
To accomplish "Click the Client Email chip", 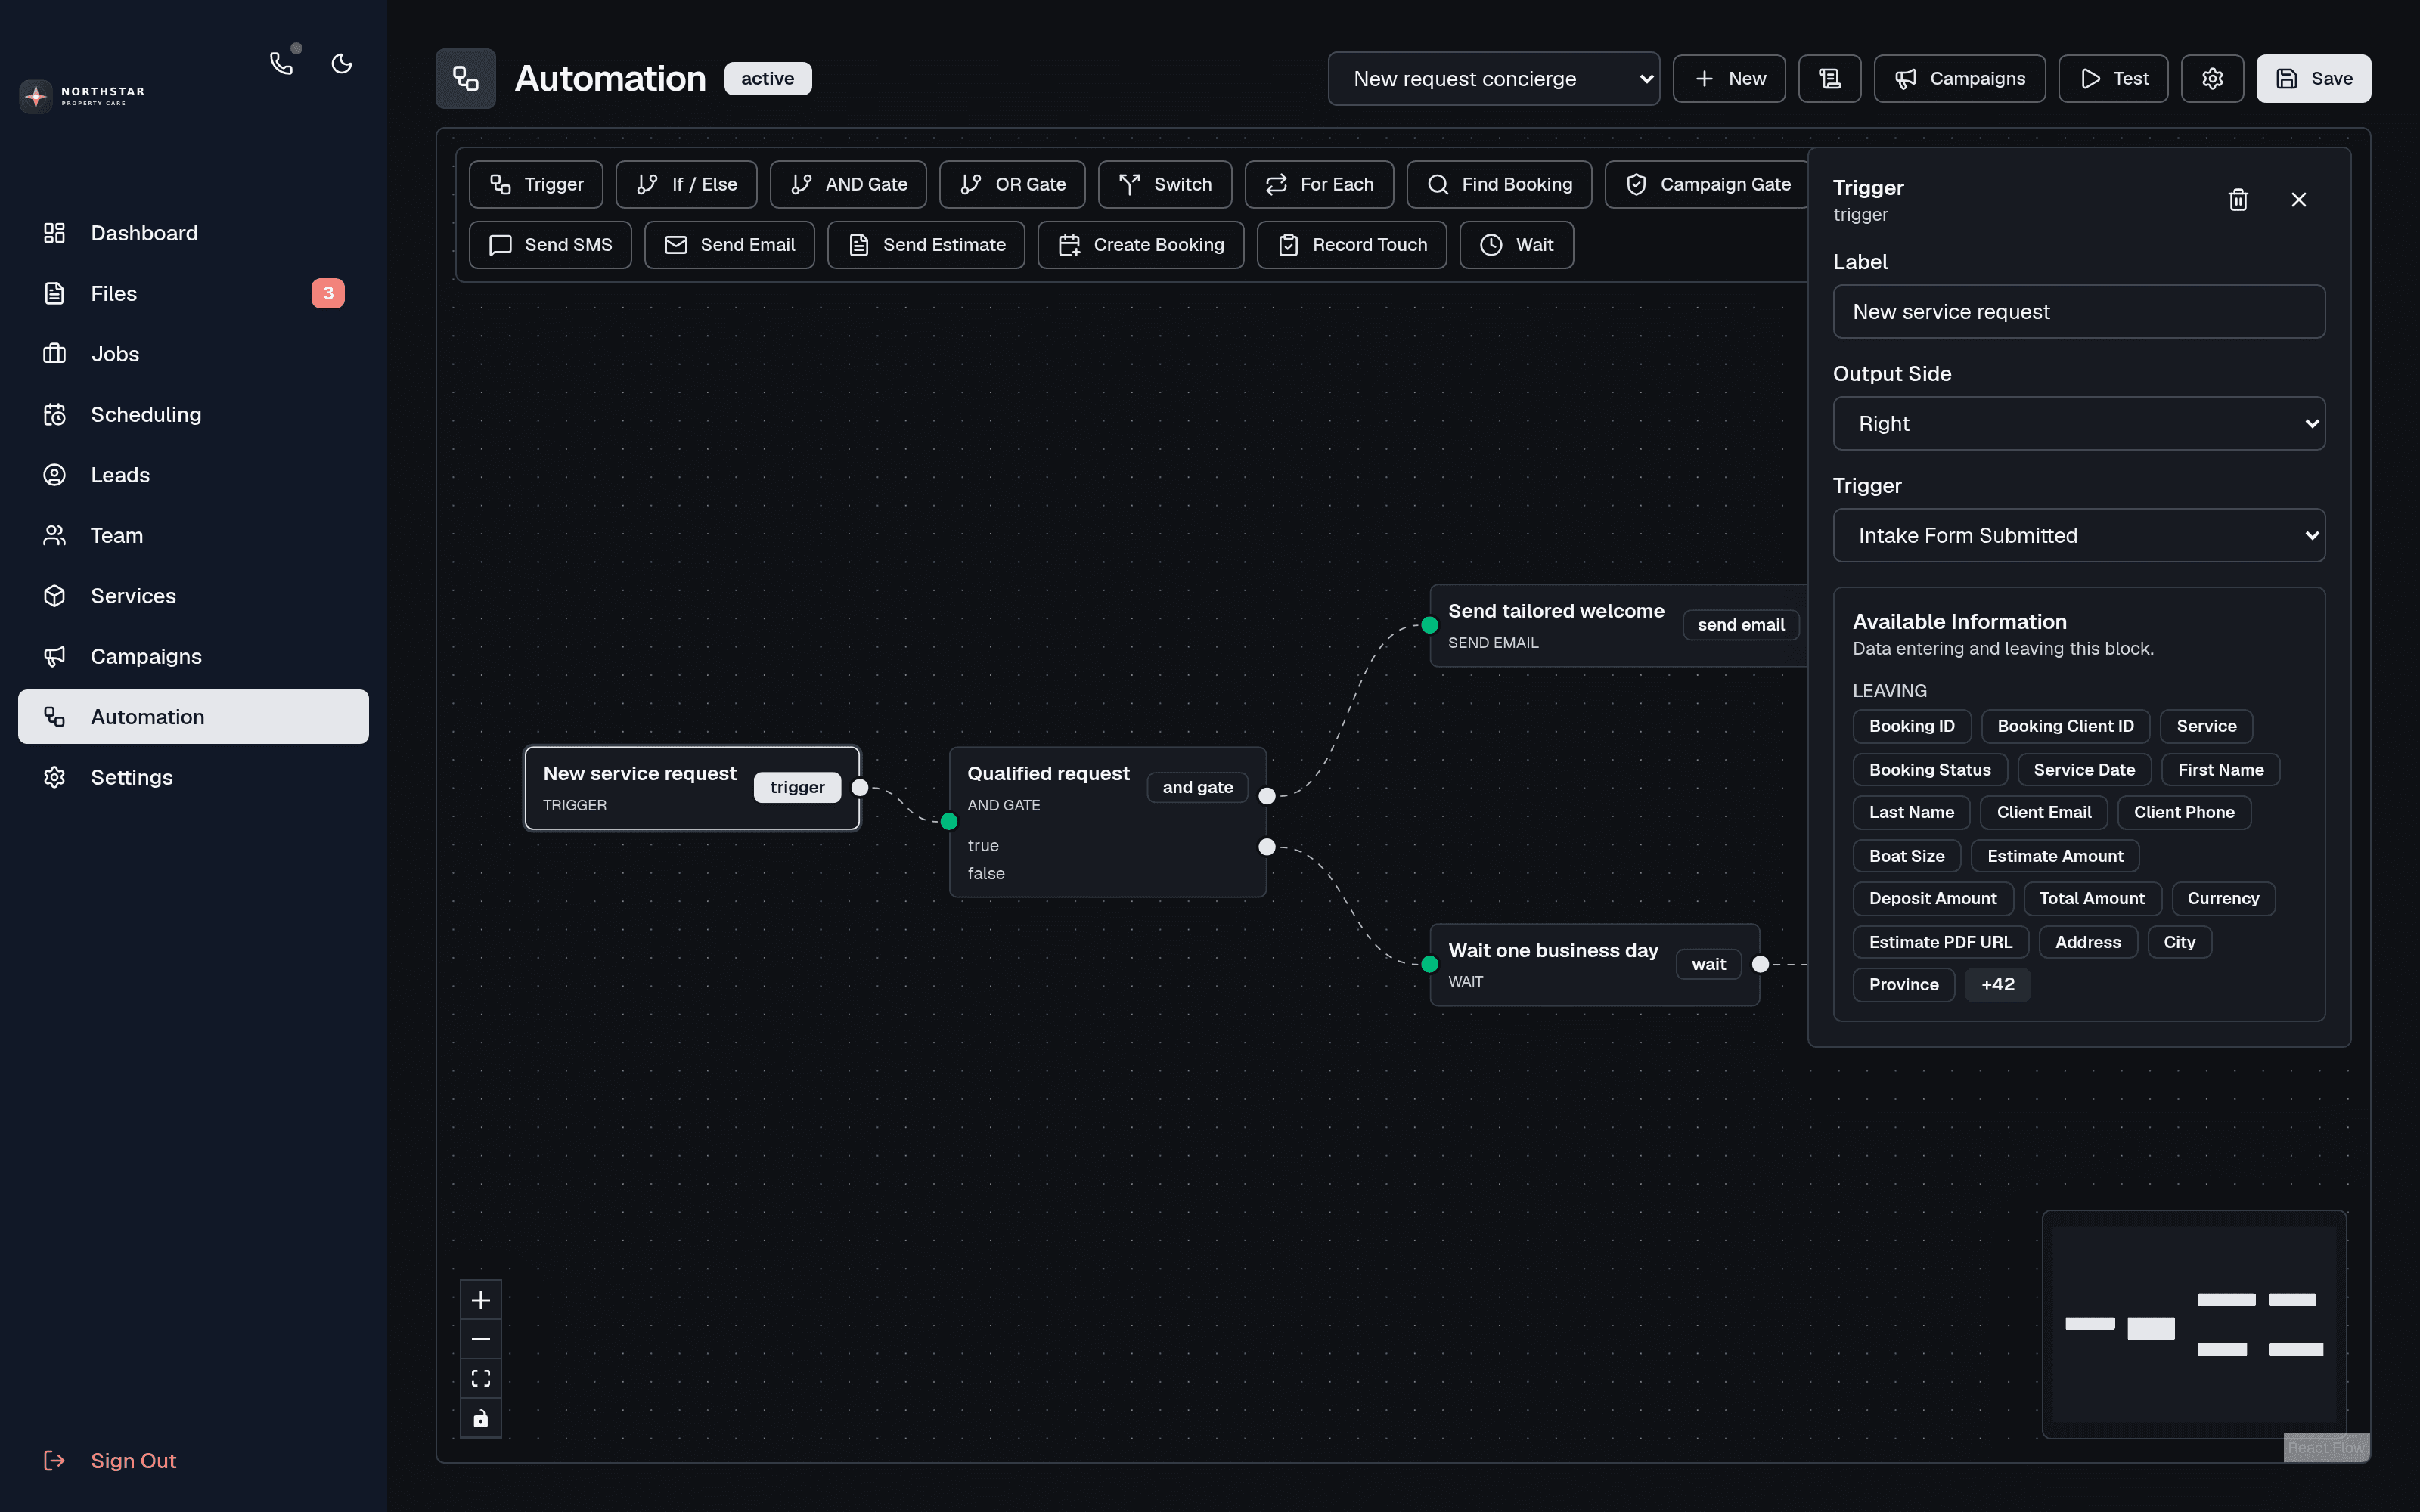I will tap(2043, 812).
